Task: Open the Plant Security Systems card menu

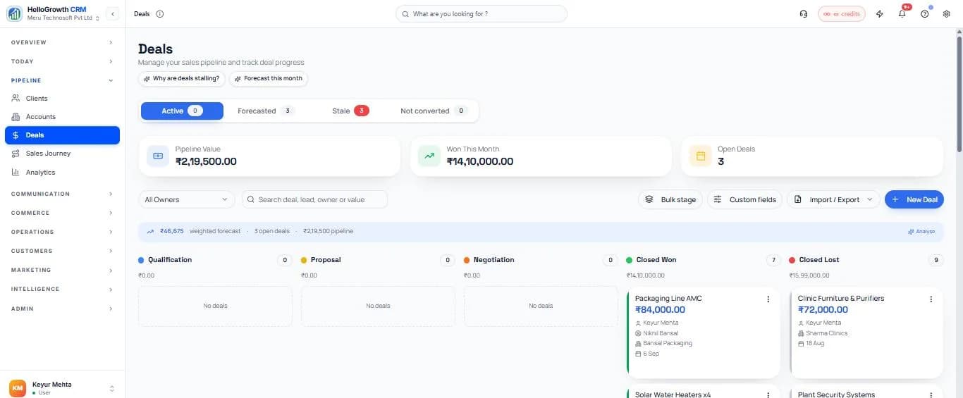Action: point(931,394)
